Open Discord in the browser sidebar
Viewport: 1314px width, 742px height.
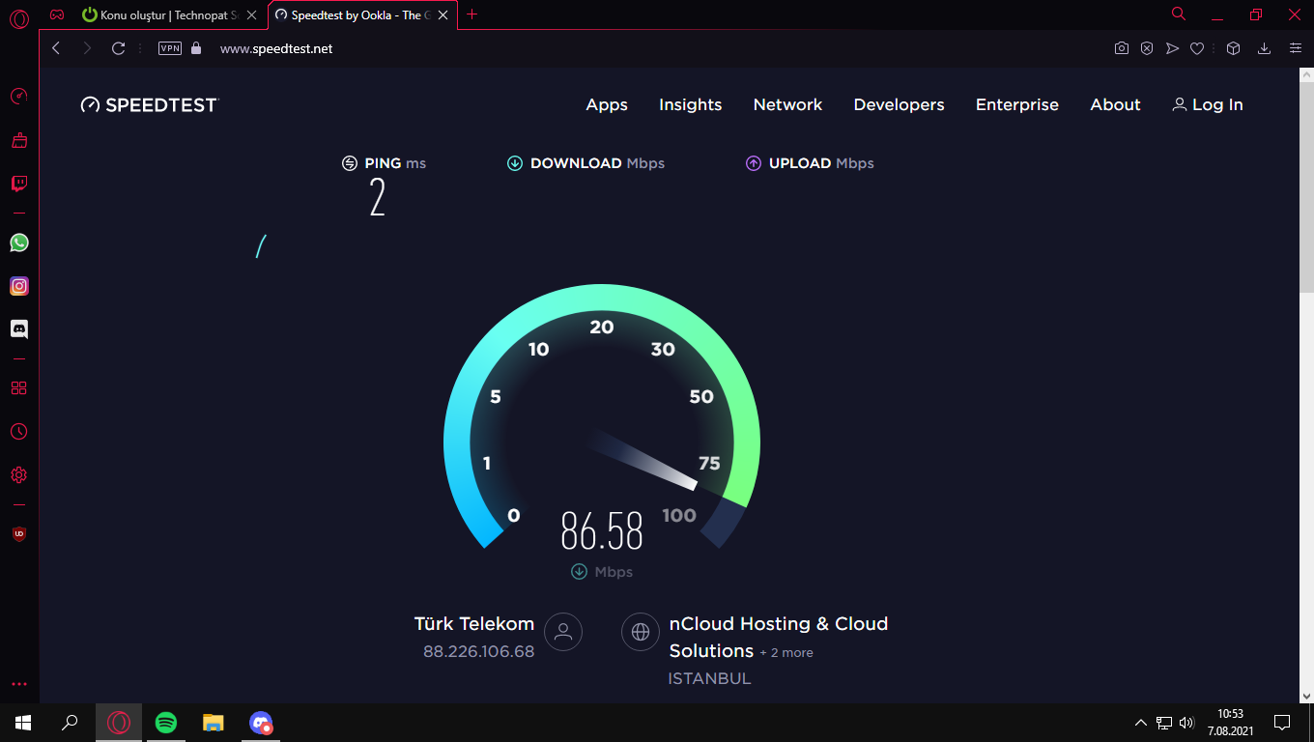[x=18, y=329]
